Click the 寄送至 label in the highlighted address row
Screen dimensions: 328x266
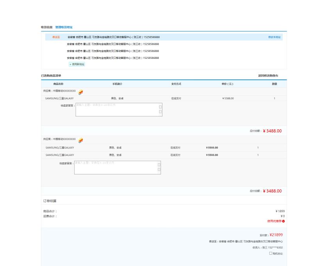56,37
